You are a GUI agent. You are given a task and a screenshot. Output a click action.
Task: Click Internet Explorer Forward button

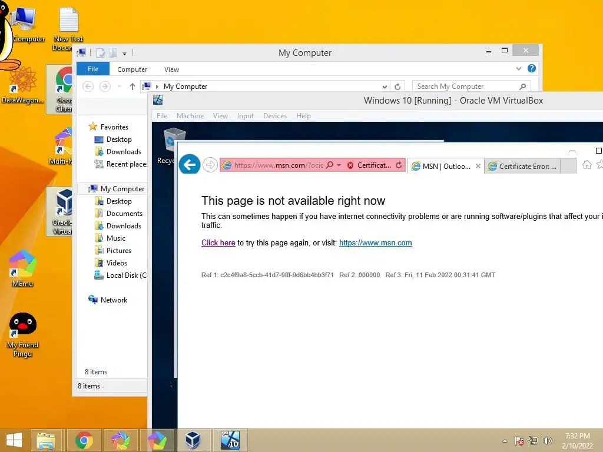click(210, 165)
